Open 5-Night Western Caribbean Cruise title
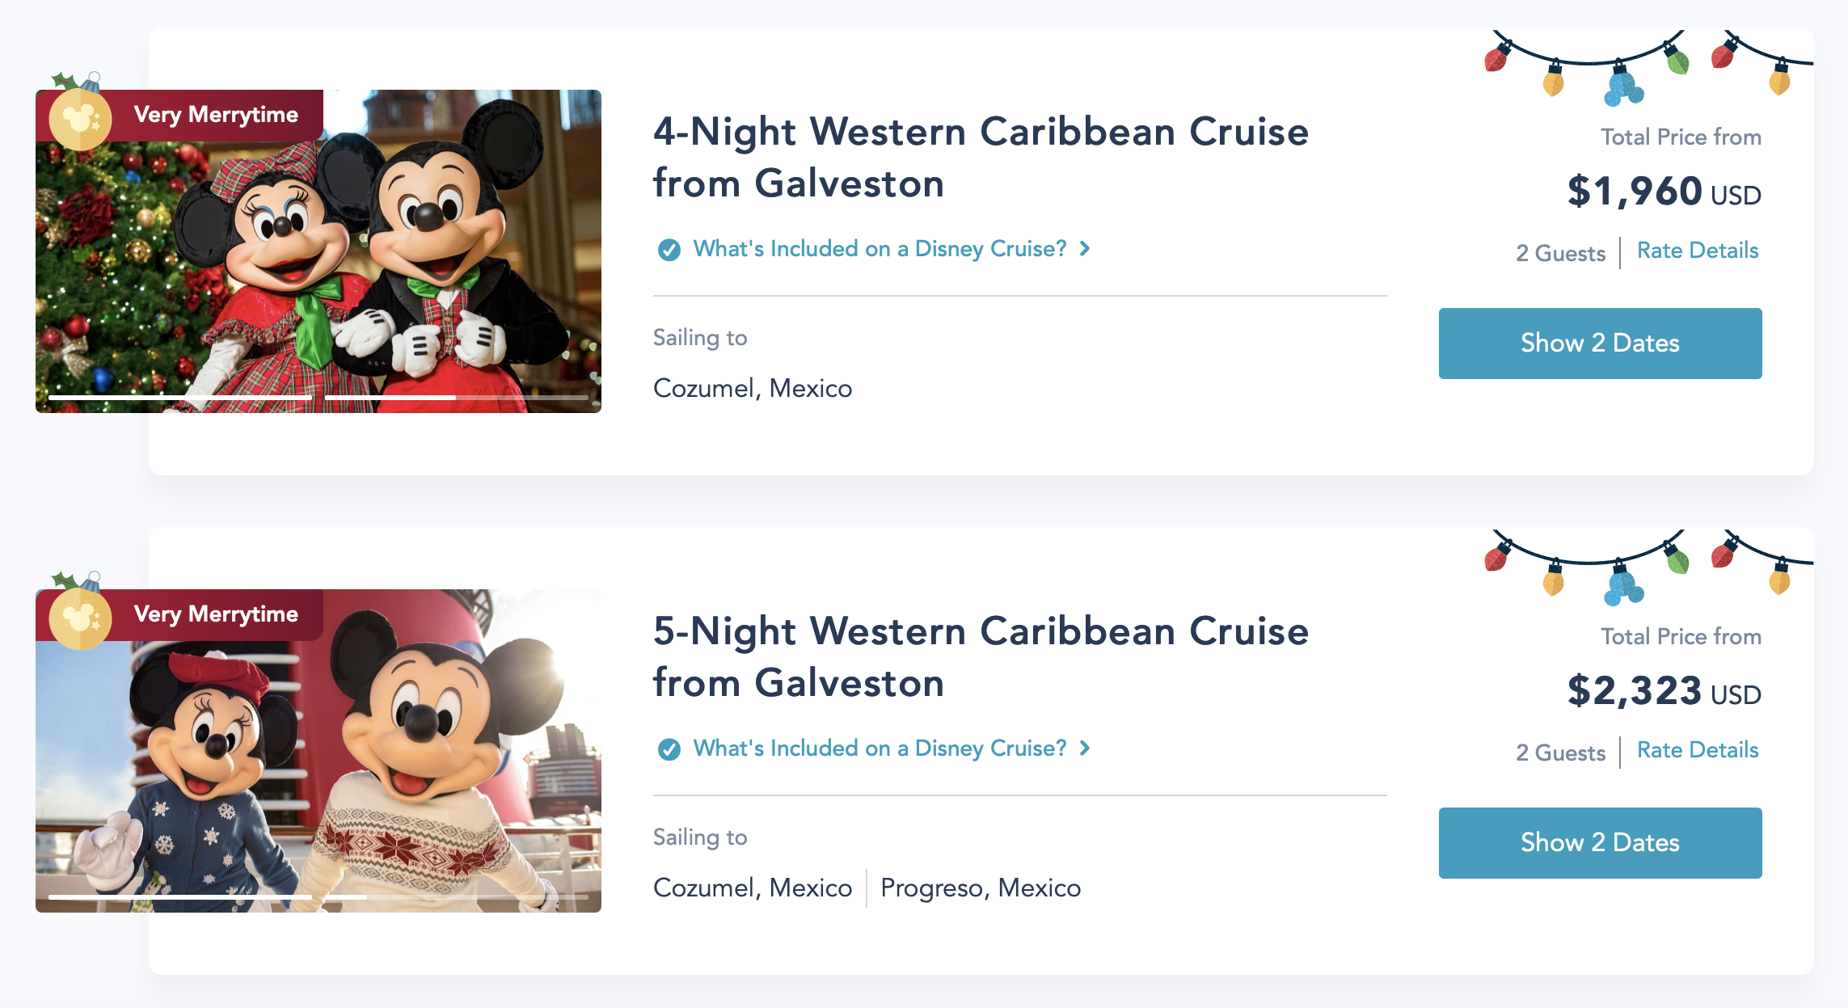Viewport: 1848px width, 1008px height. pos(980,656)
